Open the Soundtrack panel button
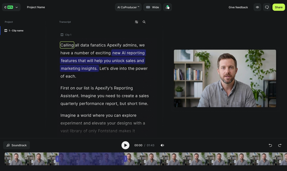The width and height of the screenshot is (287, 171). 16,145
